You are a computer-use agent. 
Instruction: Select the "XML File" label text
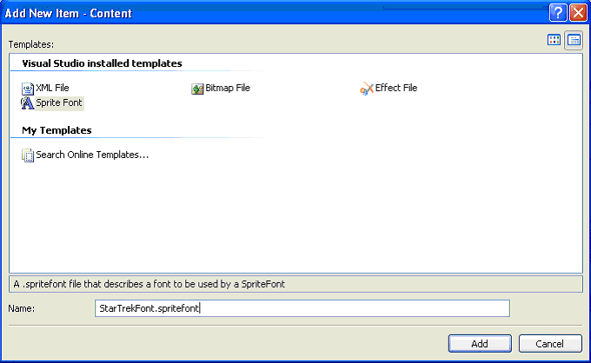[x=52, y=89]
